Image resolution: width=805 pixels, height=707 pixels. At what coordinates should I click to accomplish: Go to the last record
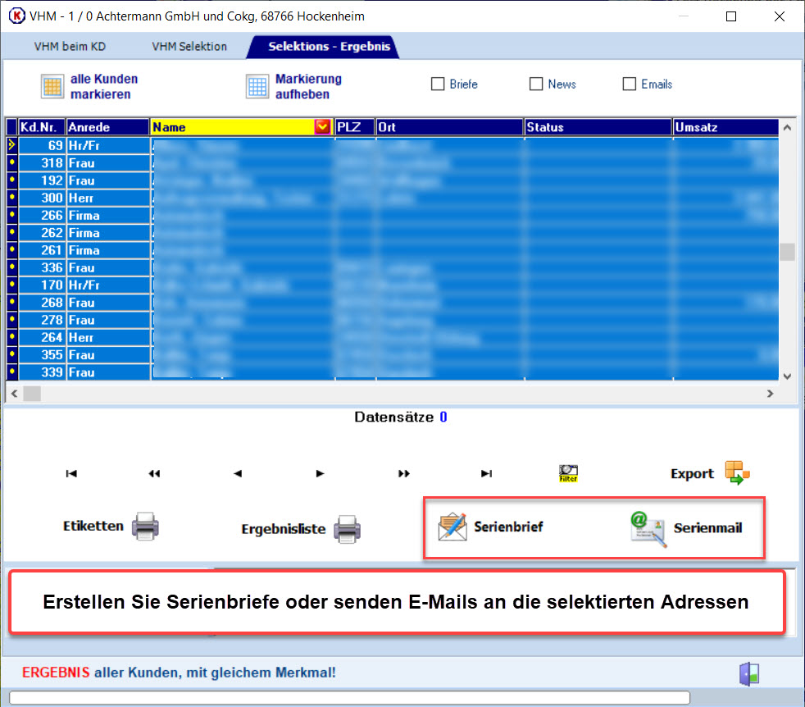click(x=486, y=473)
